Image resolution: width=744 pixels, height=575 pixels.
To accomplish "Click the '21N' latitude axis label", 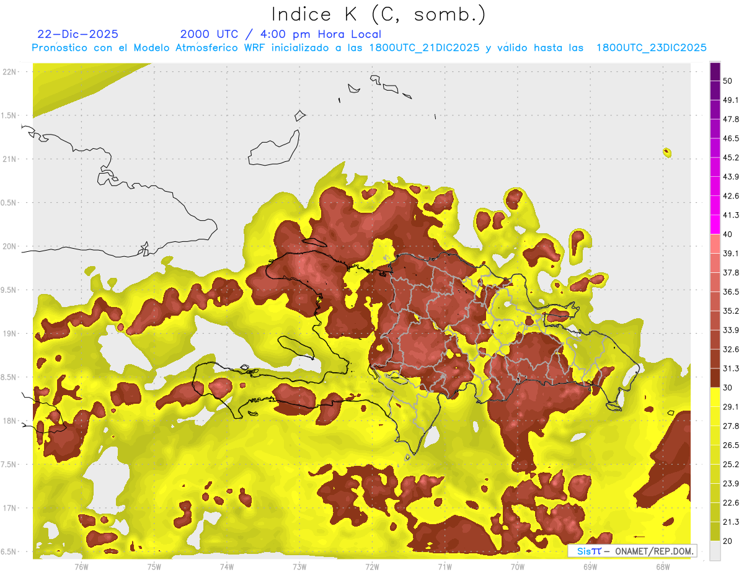I will [9, 159].
